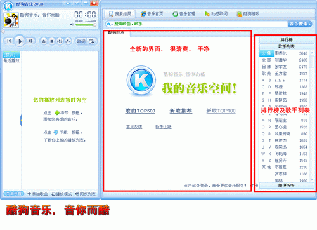Open the 歌曲TOP500 link

140,111
